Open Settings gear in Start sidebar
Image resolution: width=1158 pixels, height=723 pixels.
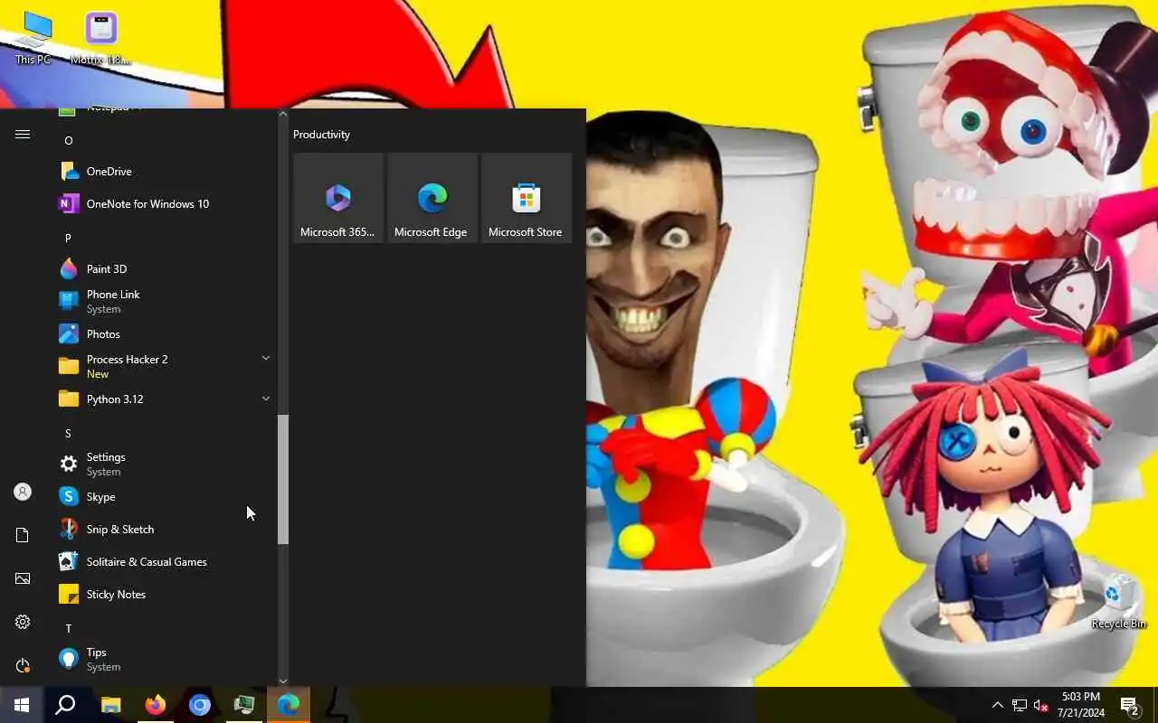point(23,622)
